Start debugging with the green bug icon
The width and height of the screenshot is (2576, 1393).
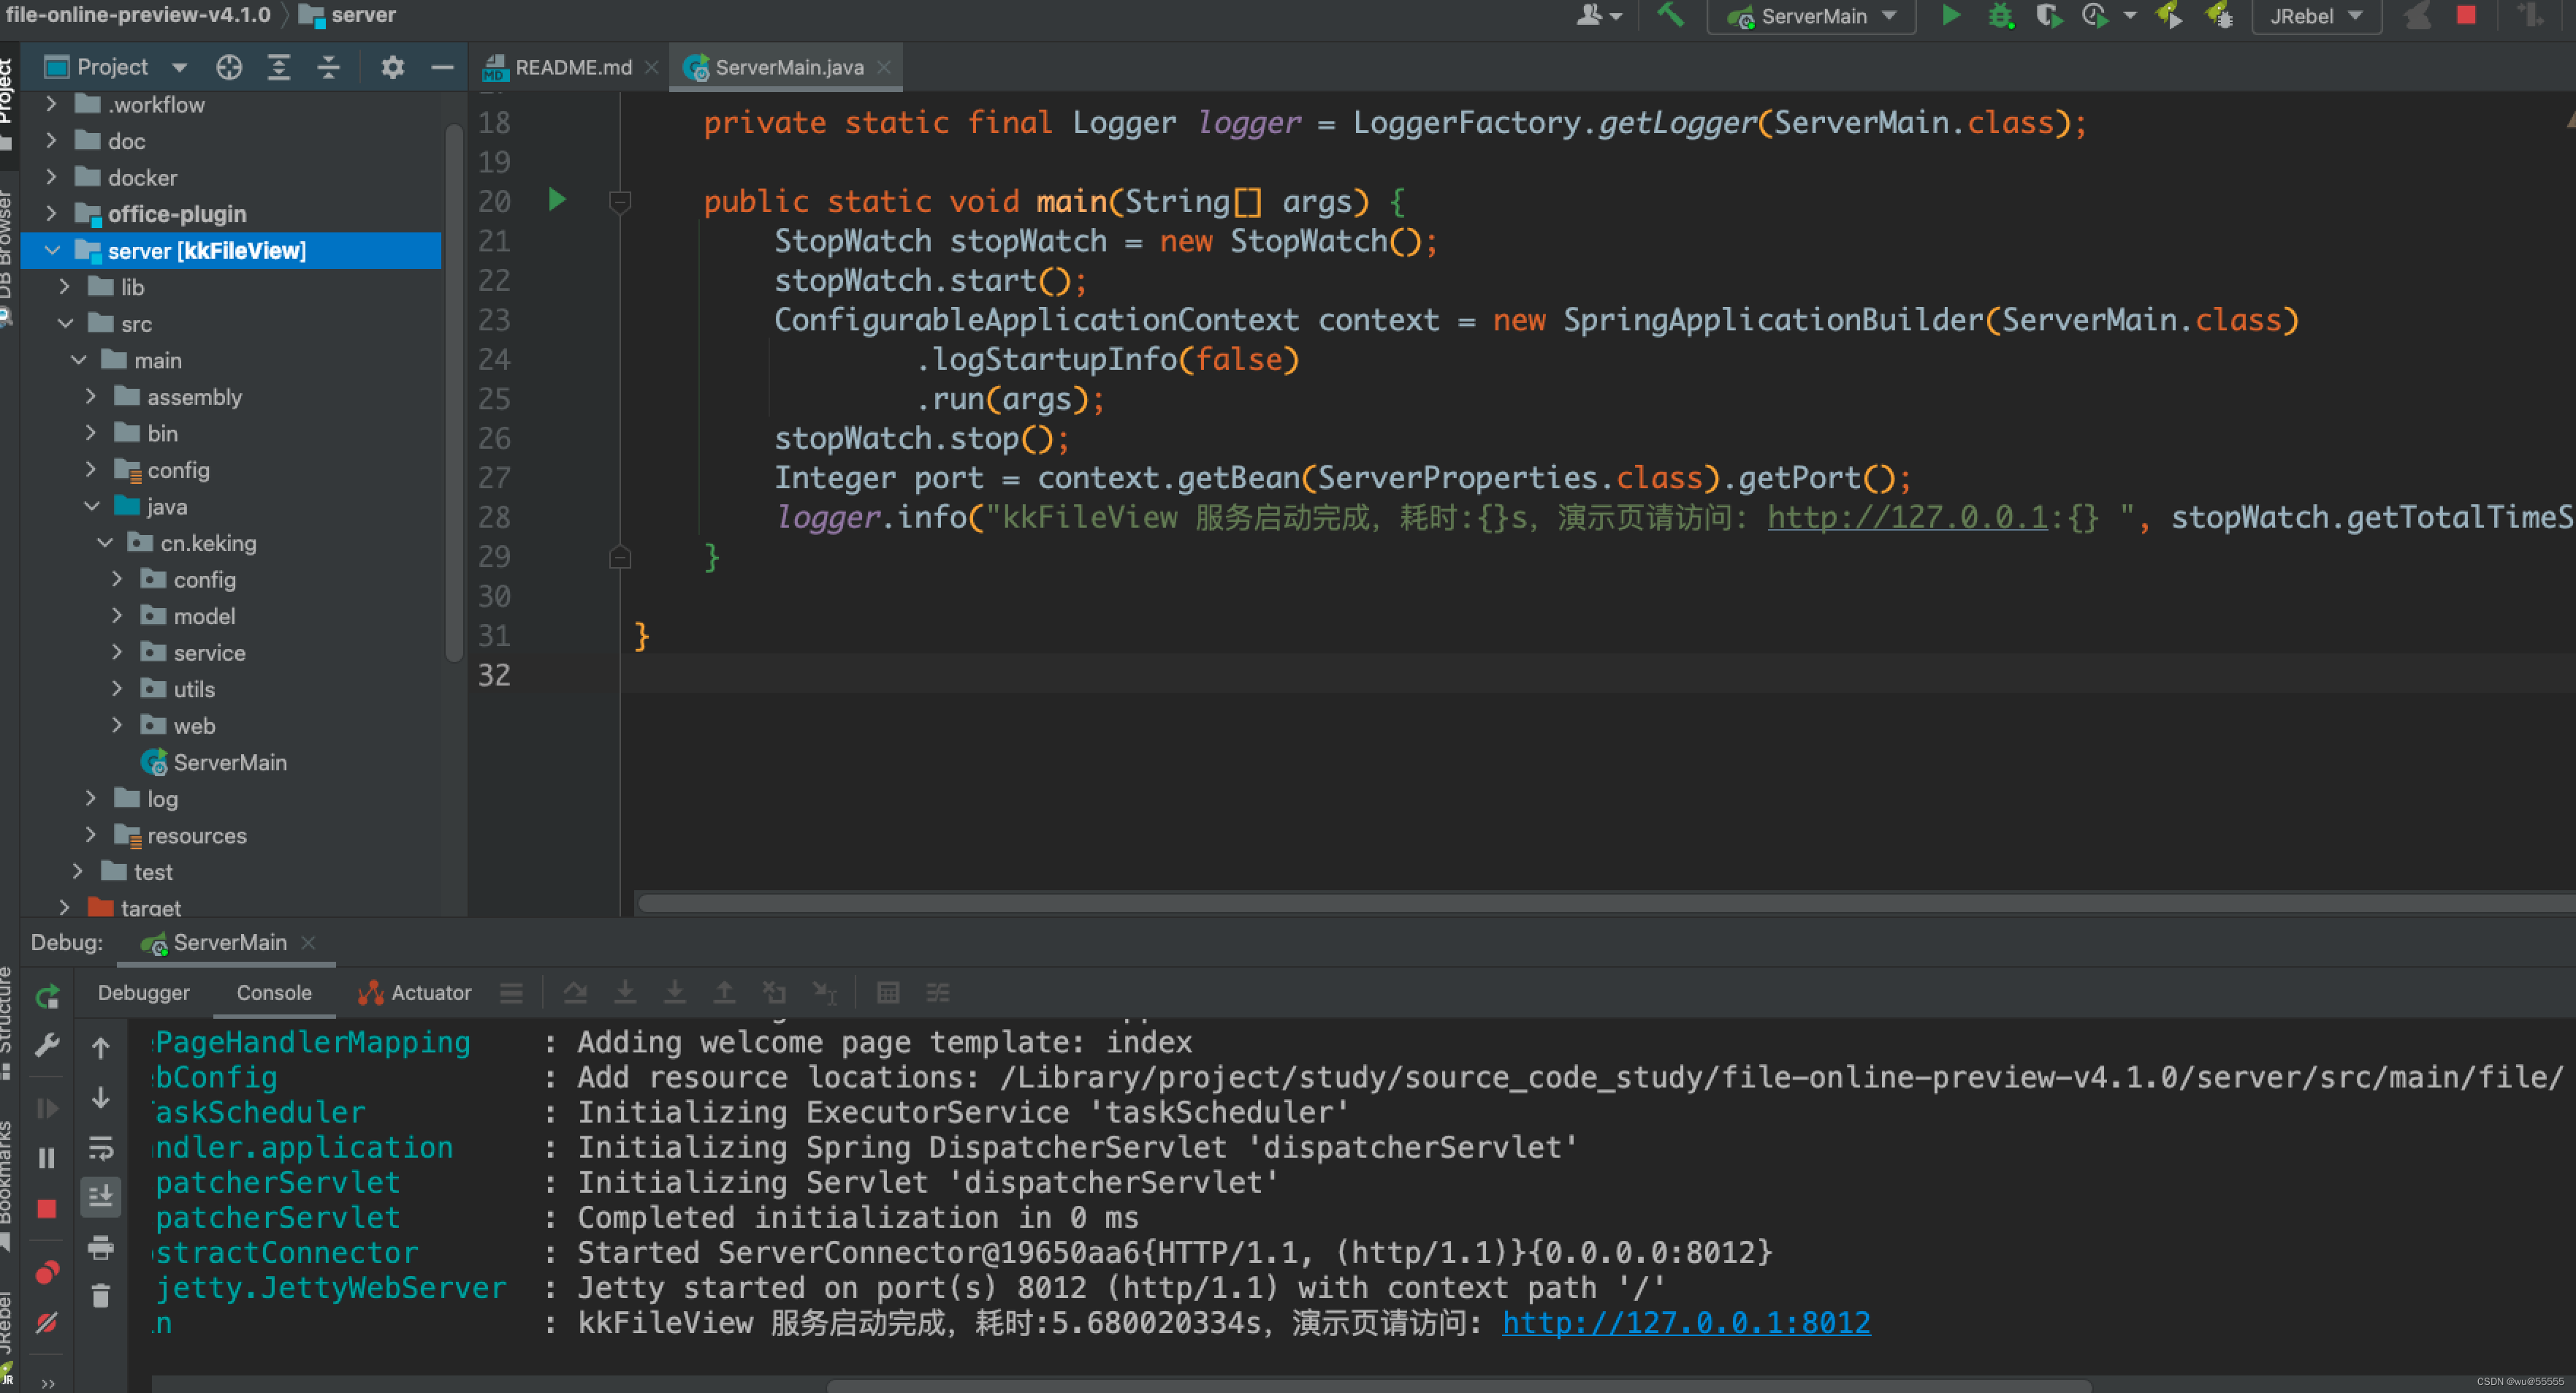(x=2000, y=15)
